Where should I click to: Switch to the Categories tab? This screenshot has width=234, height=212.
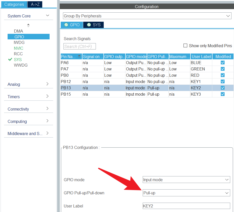[x=14, y=4]
